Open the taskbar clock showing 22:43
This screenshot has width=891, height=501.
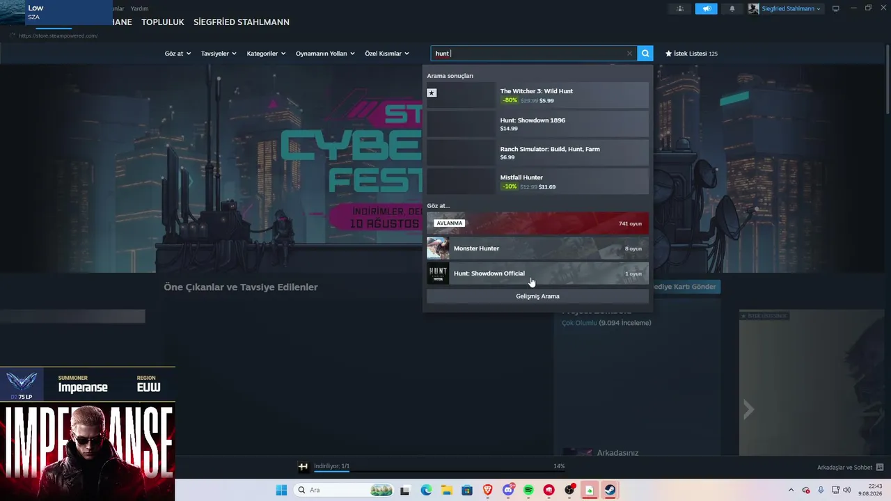click(x=870, y=490)
